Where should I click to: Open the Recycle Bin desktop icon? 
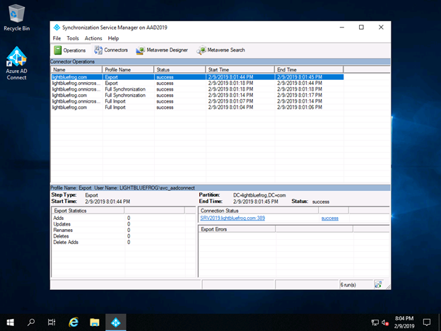16,18
